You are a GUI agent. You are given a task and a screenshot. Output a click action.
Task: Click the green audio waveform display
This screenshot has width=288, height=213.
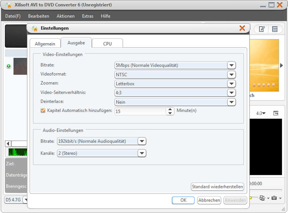pos(18,152)
